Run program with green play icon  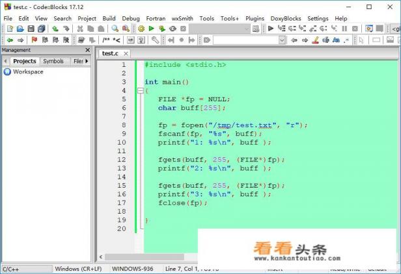(152, 29)
